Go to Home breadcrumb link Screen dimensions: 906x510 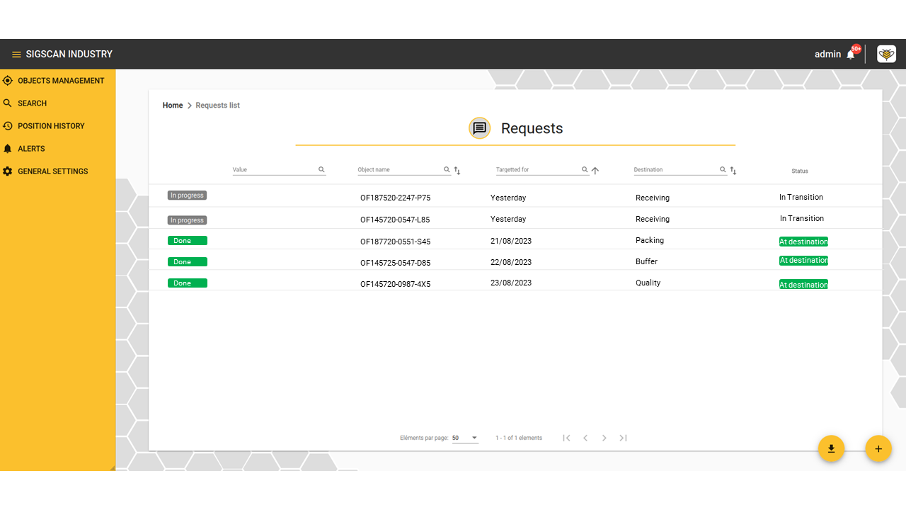[x=173, y=106]
